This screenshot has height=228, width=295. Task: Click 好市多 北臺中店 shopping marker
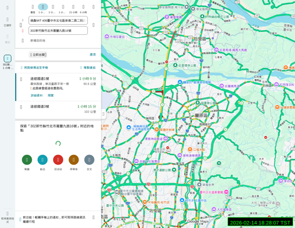point(182,200)
